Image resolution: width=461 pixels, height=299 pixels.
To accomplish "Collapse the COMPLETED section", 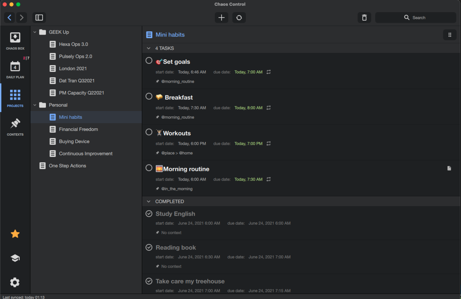I will [148, 201].
